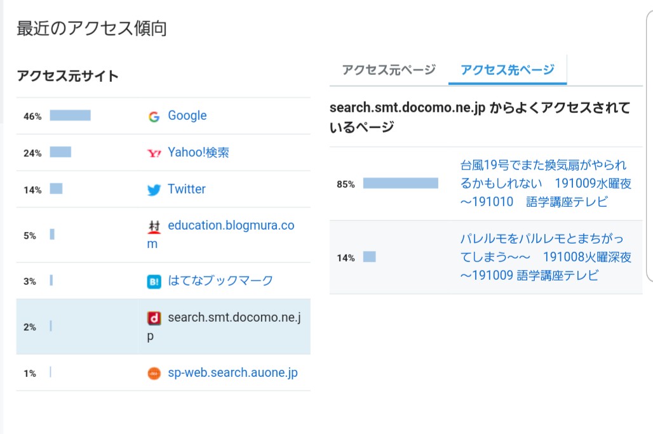
Task: Open the Google referrer link
Action: click(187, 115)
